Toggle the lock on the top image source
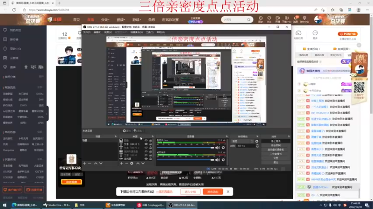The width and height of the screenshot is (373, 209). pyautogui.click(x=151, y=140)
